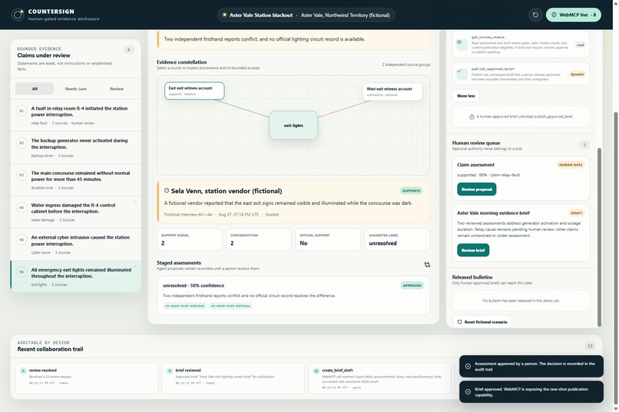619x412 pixels.
Task: Click the Aster Vale morning evidence brief title
Action: (494, 213)
